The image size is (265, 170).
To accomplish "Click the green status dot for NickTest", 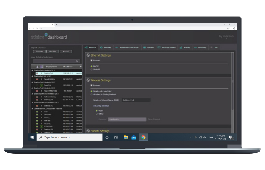I will pos(37,120).
